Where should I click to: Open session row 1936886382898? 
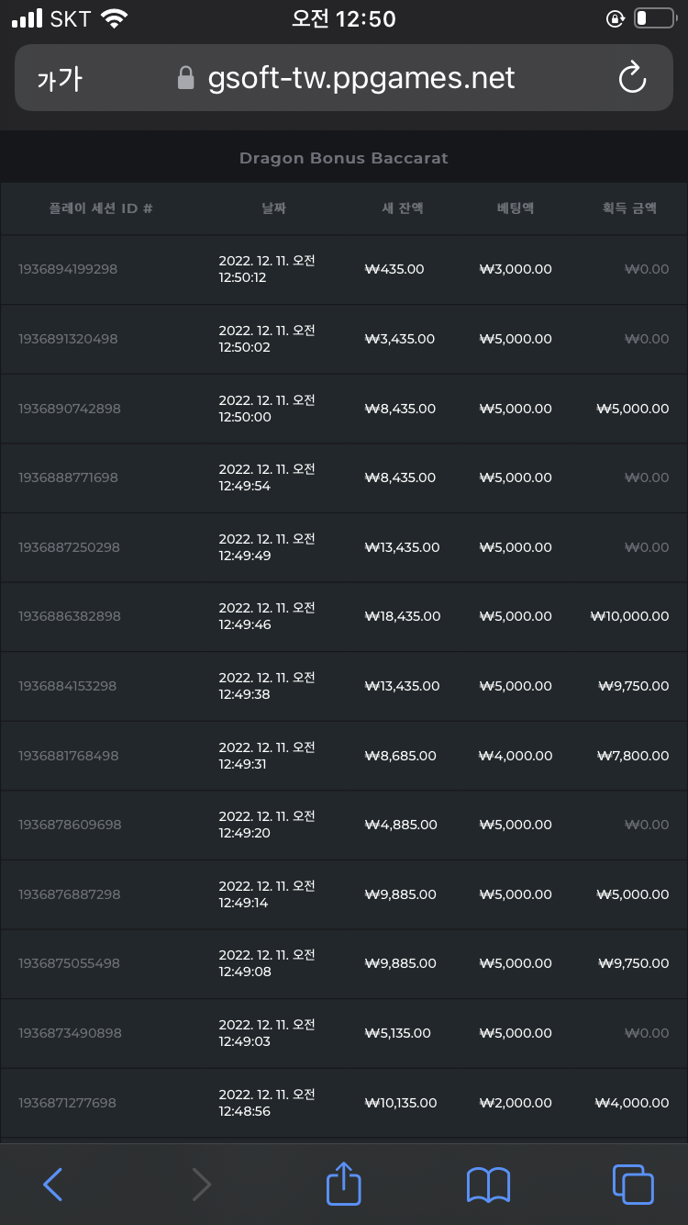pyautogui.click(x=344, y=616)
